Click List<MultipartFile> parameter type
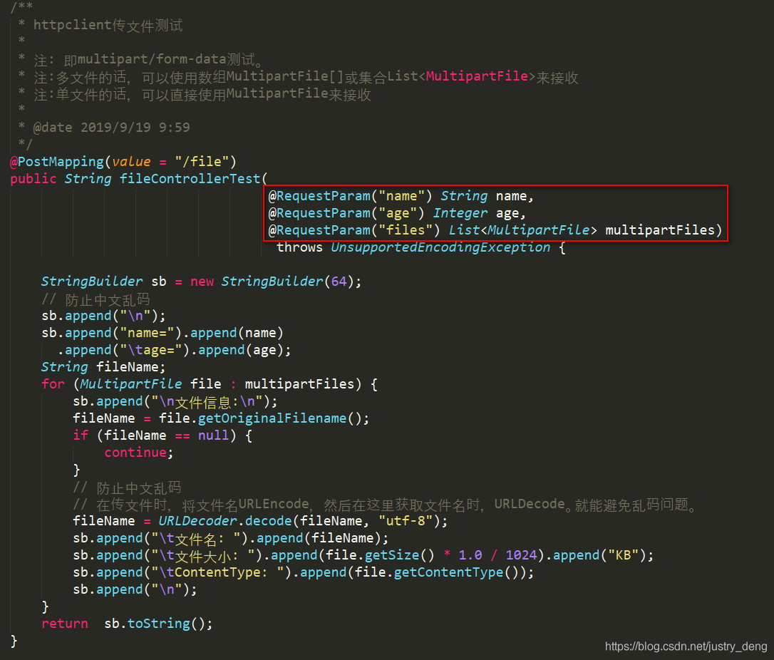 pos(522,230)
